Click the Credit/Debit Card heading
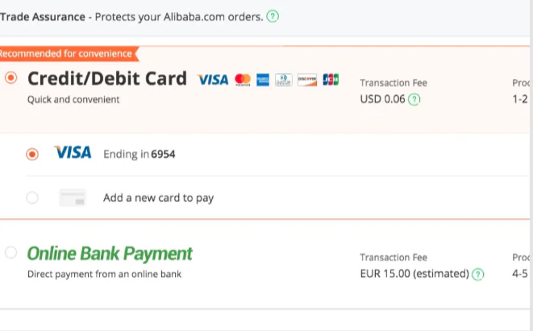 point(106,79)
